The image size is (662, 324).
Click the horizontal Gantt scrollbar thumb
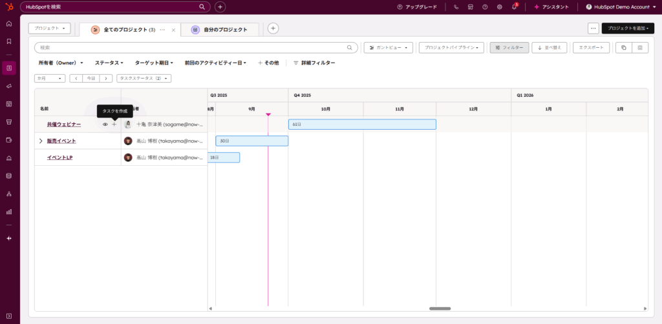point(440,309)
